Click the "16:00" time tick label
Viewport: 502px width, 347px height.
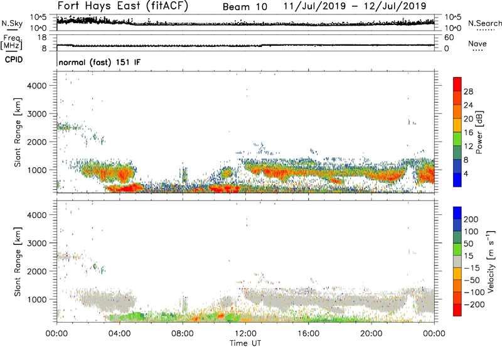click(x=308, y=334)
